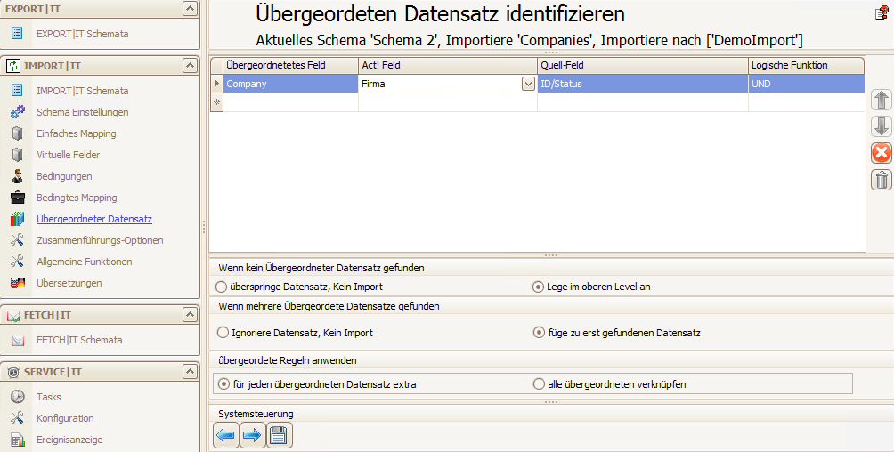894x452 pixels.
Task: Click the Virtuelle Felder icon
Action: pyautogui.click(x=17, y=155)
